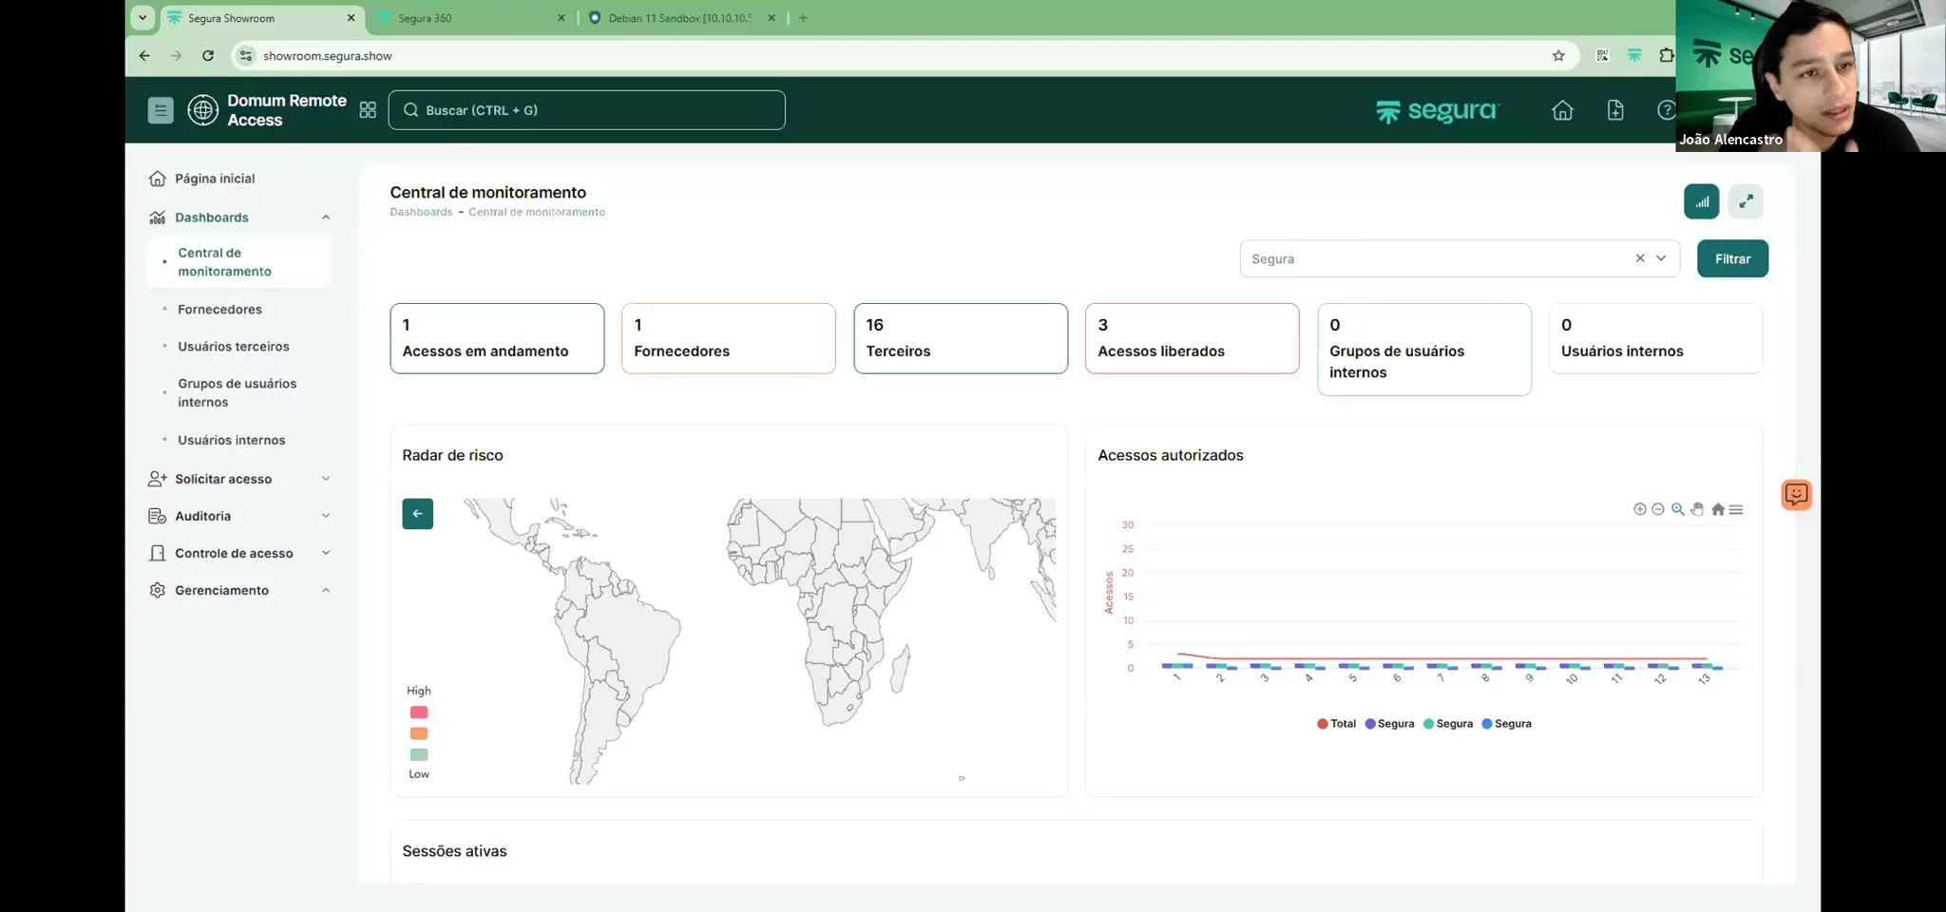The height and width of the screenshot is (912, 1946).
Task: Collapse the Dashboards menu section
Action: (x=326, y=218)
